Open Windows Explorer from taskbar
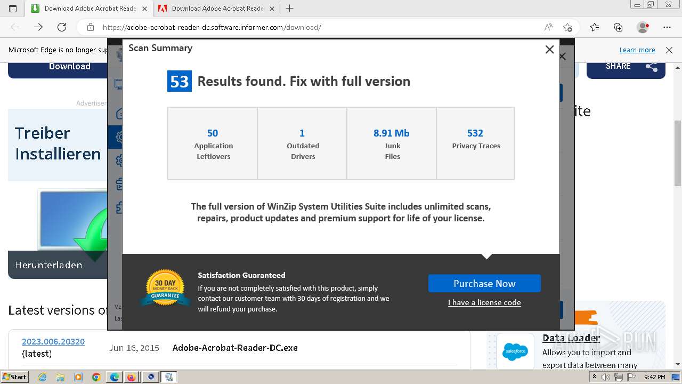 (x=60, y=377)
